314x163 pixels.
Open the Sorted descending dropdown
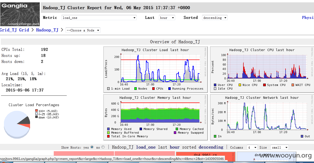[215, 18]
